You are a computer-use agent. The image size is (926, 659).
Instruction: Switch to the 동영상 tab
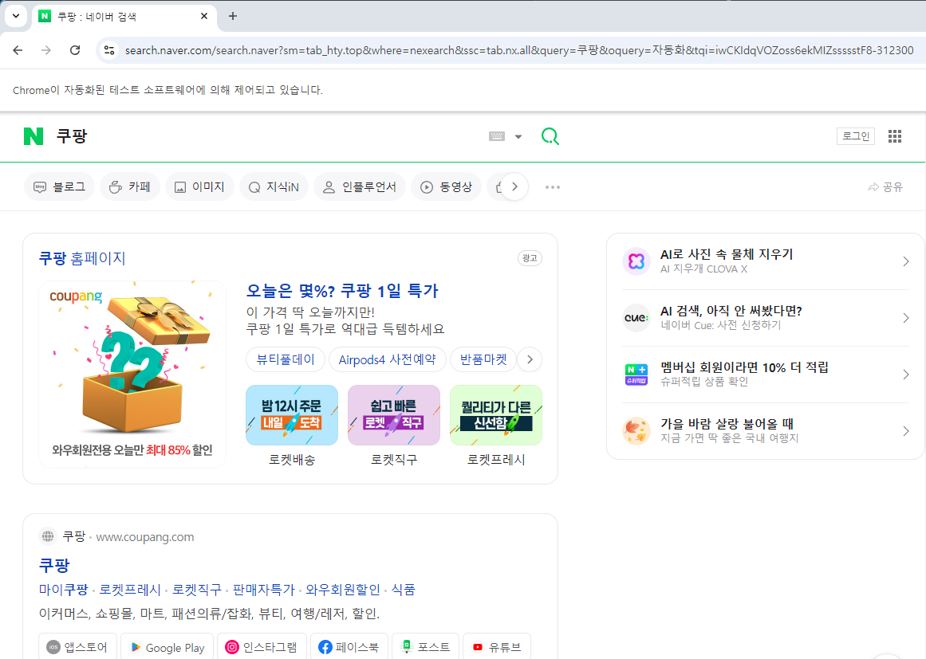[447, 187]
